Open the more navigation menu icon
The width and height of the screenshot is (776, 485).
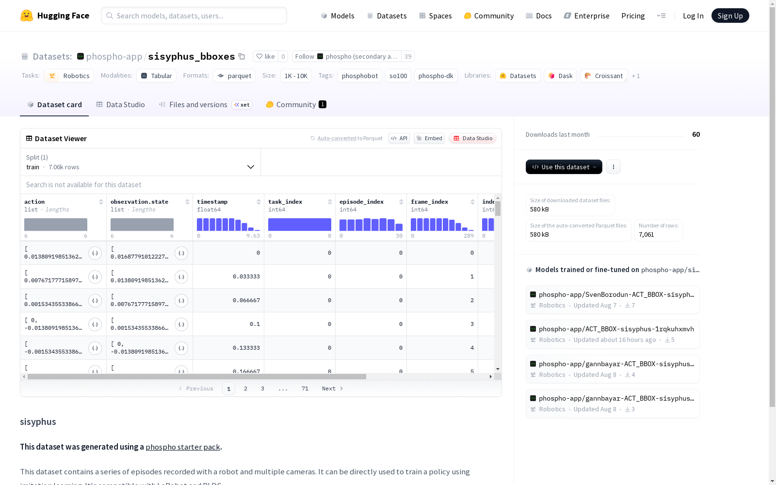(661, 16)
